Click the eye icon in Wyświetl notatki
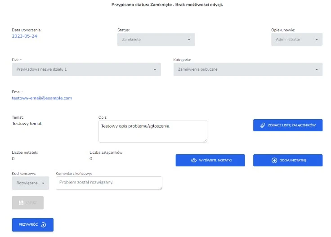The height and width of the screenshot is (237, 331). tap(194, 161)
